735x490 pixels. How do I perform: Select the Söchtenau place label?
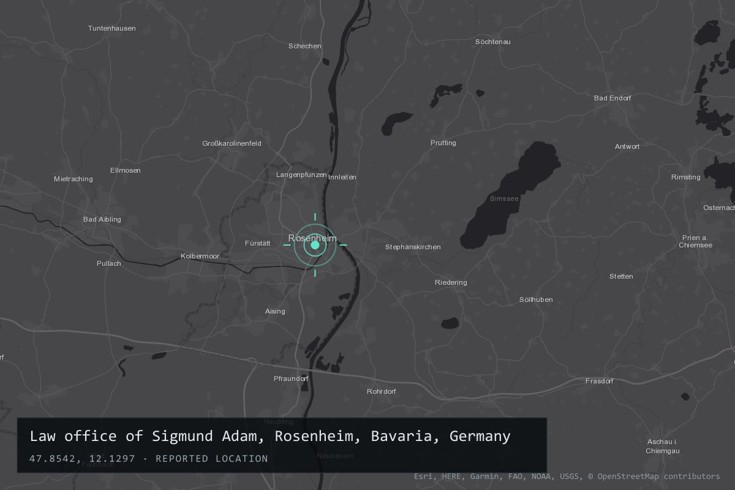pos(493,42)
